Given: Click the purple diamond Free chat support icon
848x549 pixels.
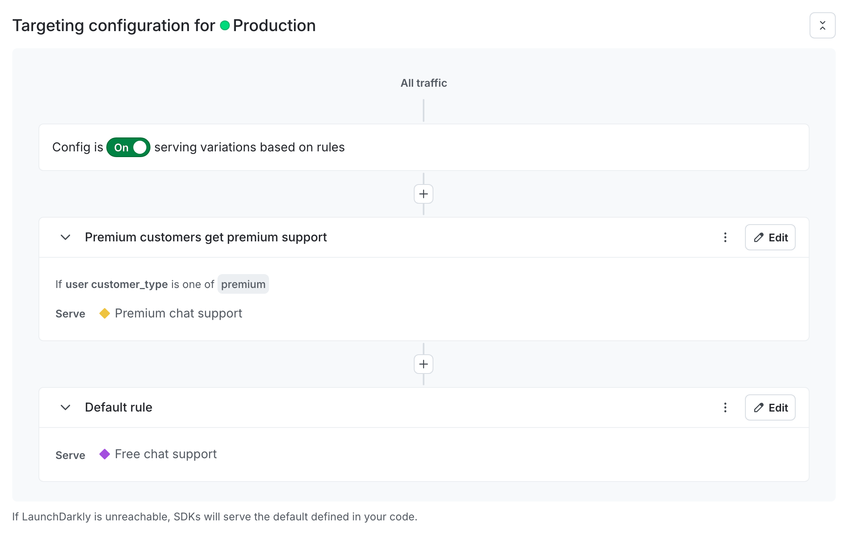Looking at the screenshot, I should coord(105,454).
